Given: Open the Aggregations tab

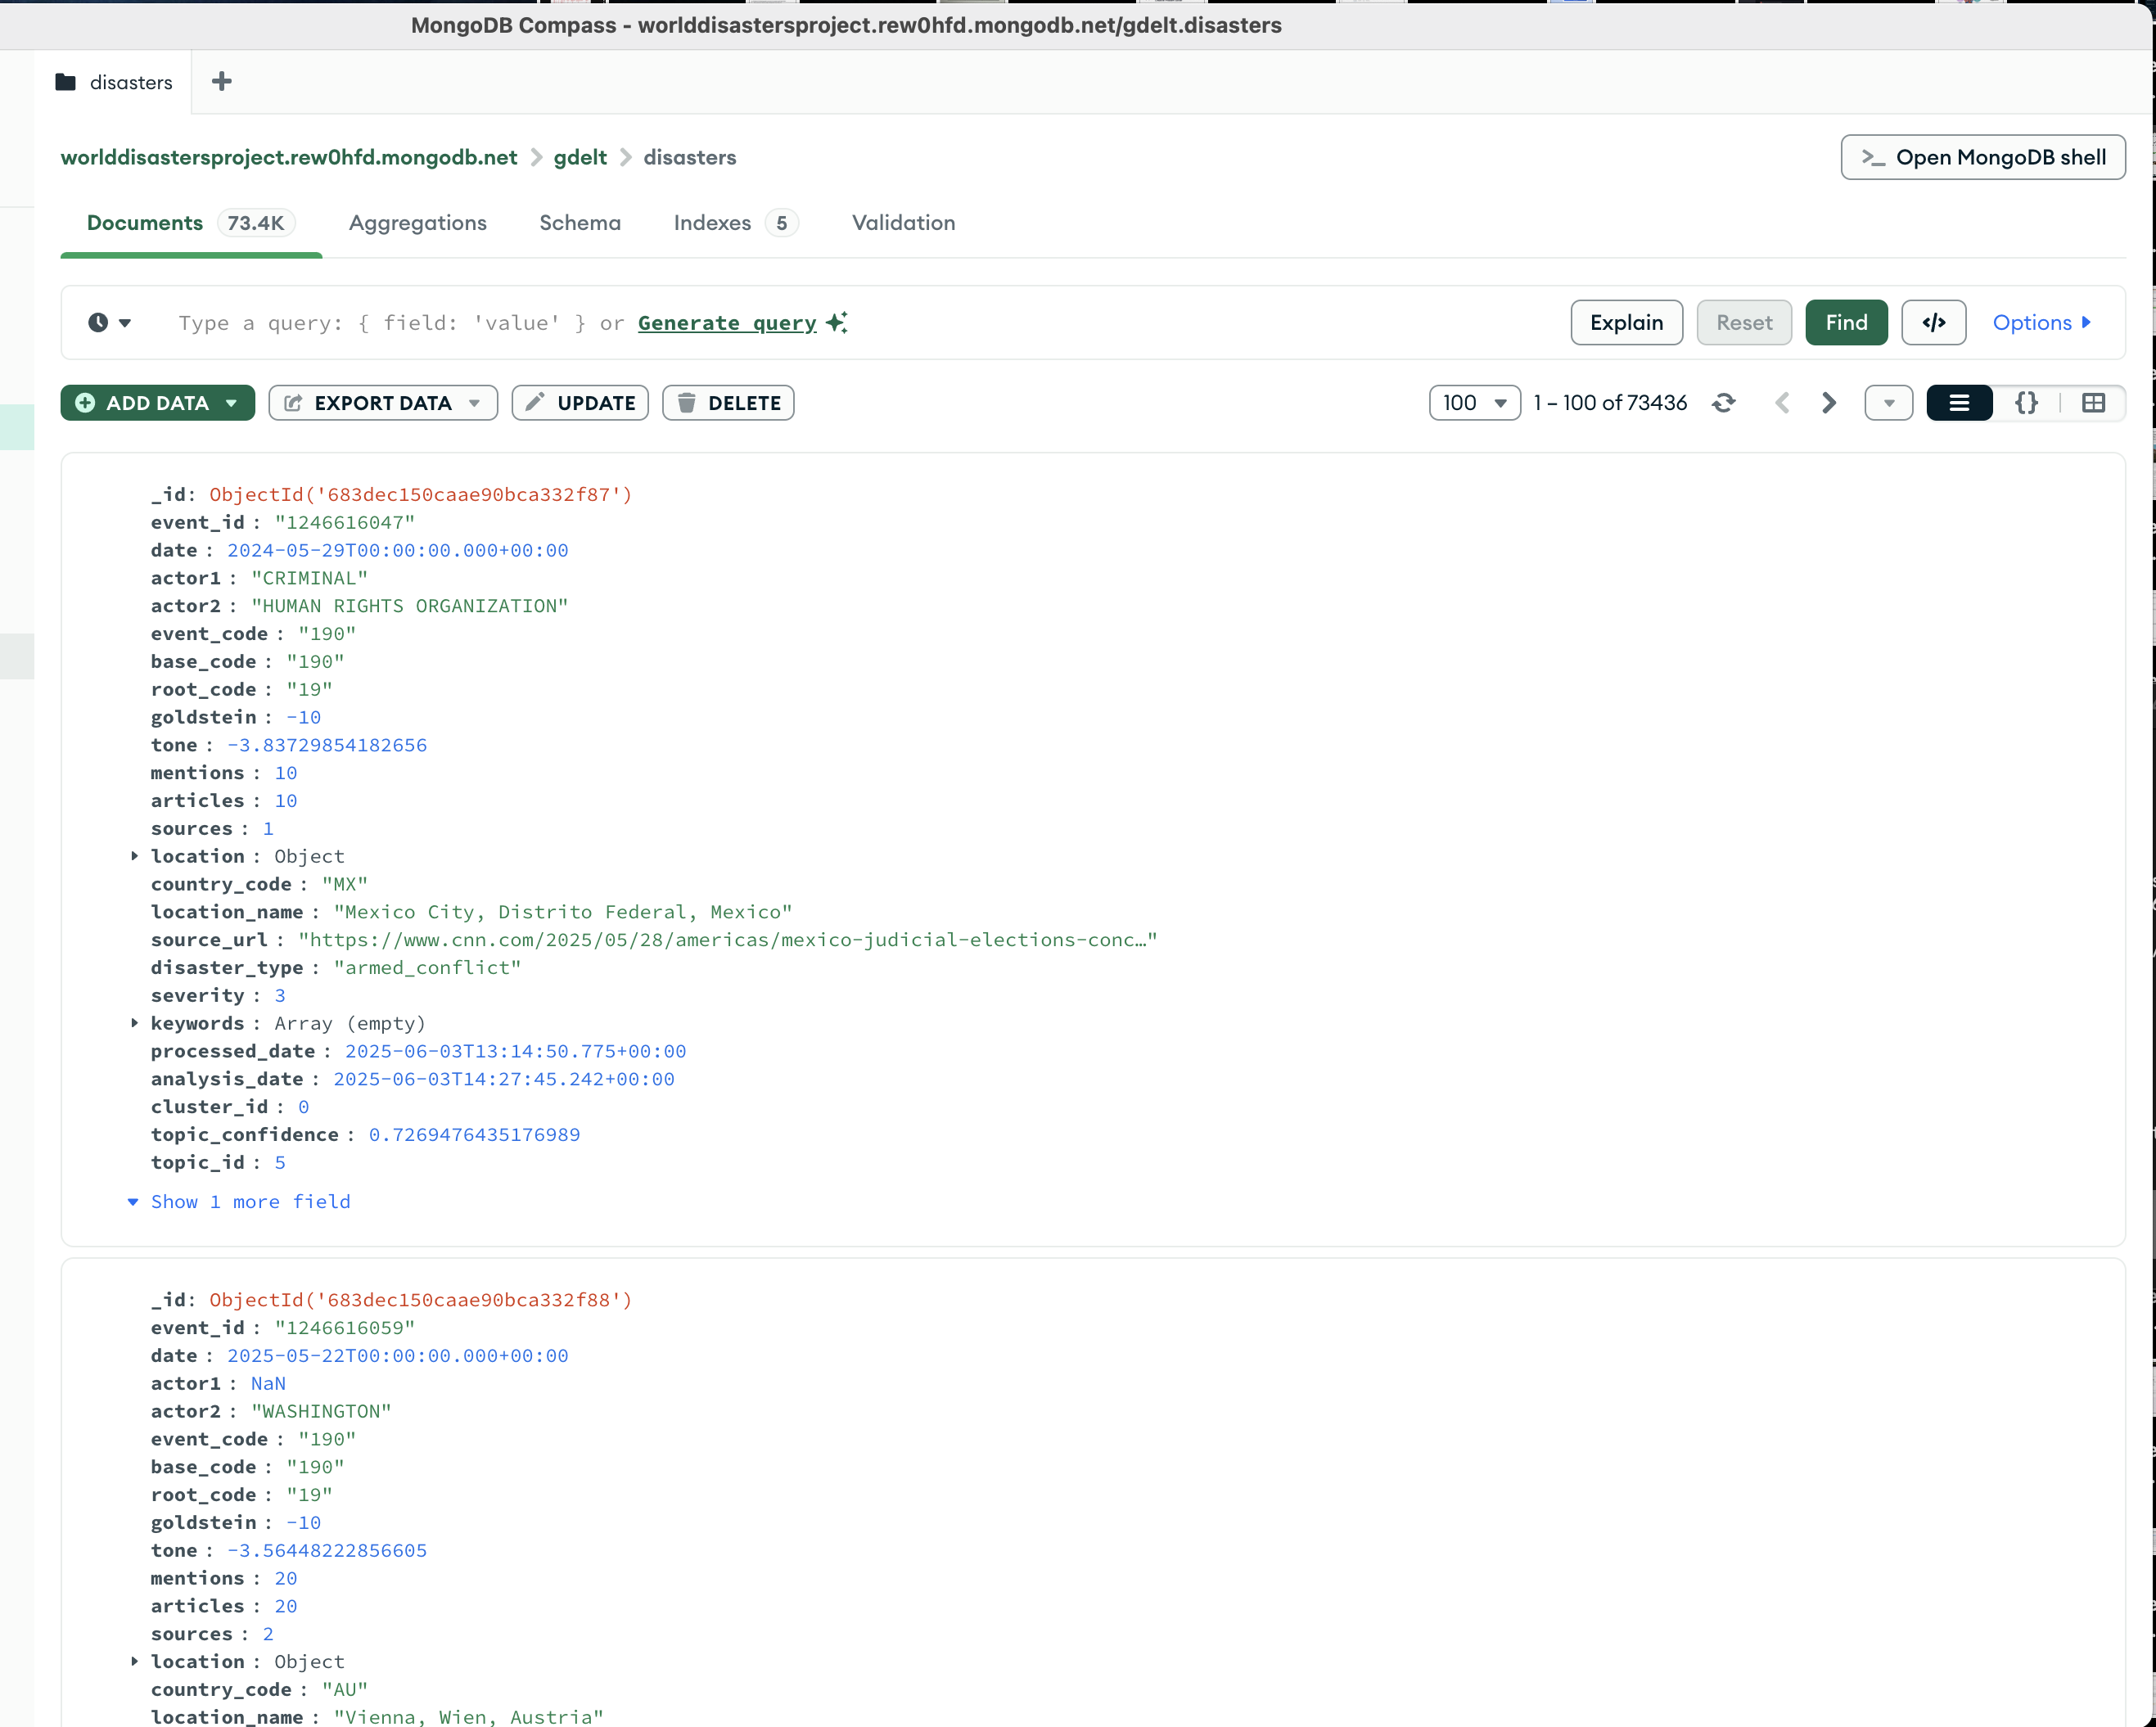Looking at the screenshot, I should [x=417, y=223].
